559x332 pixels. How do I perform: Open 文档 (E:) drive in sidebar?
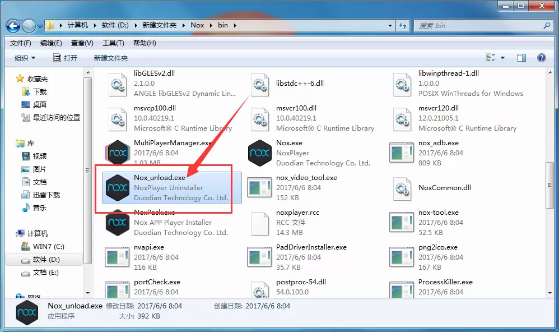[x=45, y=273]
